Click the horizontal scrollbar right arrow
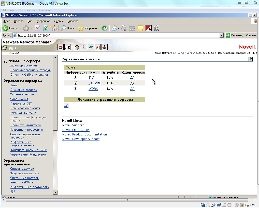The width and height of the screenshot is (259, 208). 255,200
